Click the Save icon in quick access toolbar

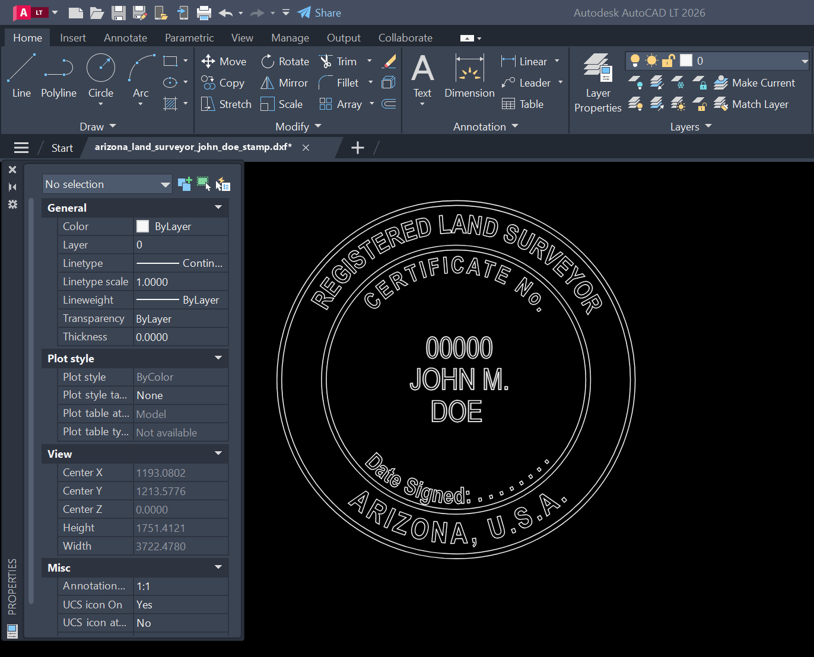click(x=119, y=13)
